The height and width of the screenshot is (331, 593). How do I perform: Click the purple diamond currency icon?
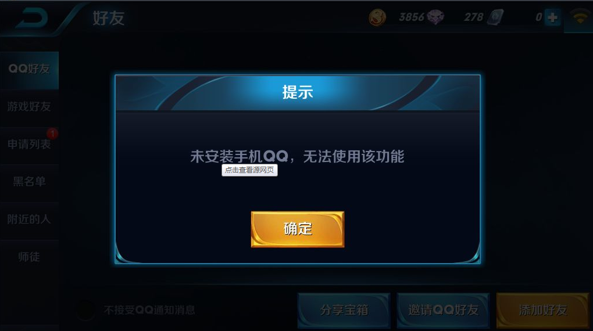point(435,17)
